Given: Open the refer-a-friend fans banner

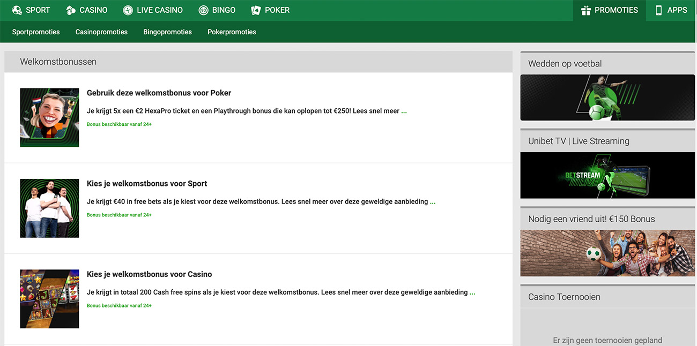Looking at the screenshot, I should click(x=607, y=253).
